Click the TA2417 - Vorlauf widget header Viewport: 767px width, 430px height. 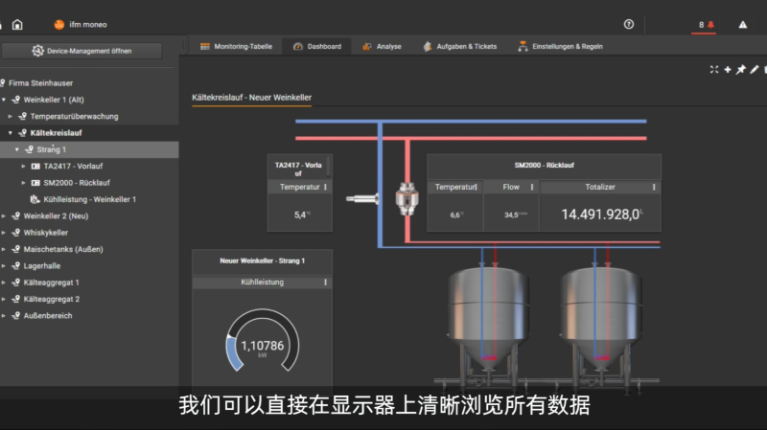(x=298, y=169)
